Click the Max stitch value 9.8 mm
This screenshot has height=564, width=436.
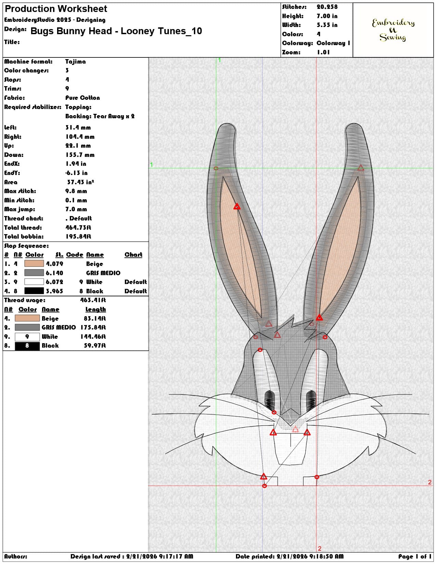[x=76, y=191]
